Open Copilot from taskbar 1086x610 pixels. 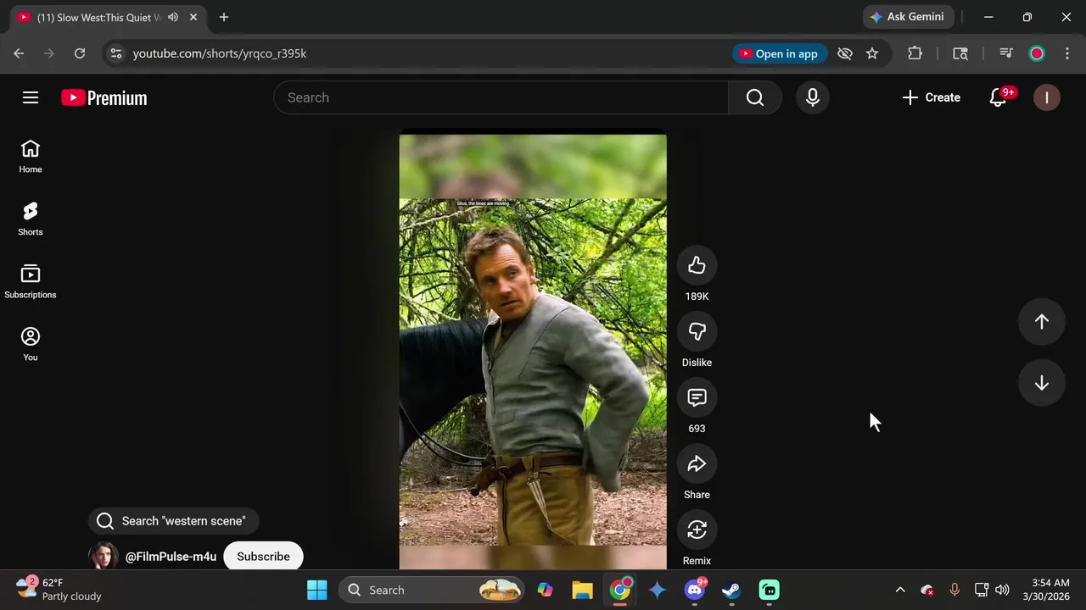545,590
